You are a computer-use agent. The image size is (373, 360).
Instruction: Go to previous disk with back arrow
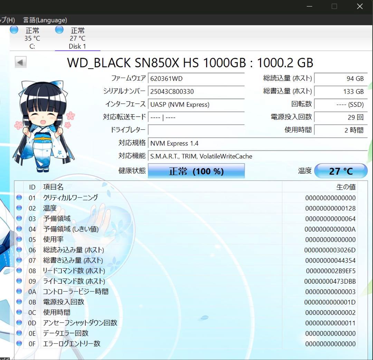click(20, 62)
